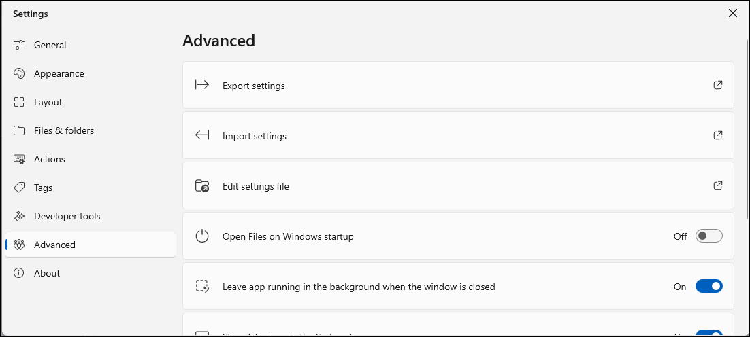Open the Export settings external link arrow

click(717, 85)
